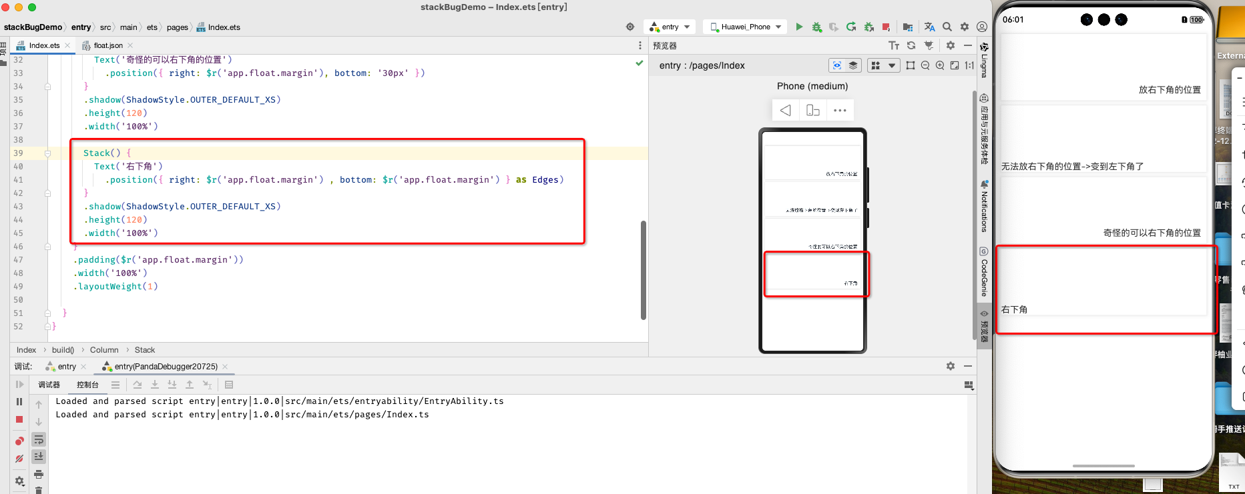
Task: Refresh the Previewer with the reload icon
Action: point(911,45)
